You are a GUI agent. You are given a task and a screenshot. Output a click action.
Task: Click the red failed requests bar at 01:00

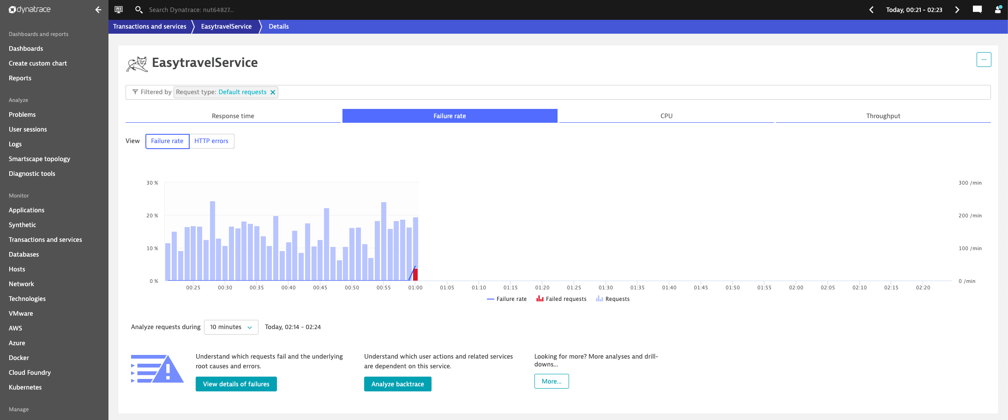[x=415, y=274]
